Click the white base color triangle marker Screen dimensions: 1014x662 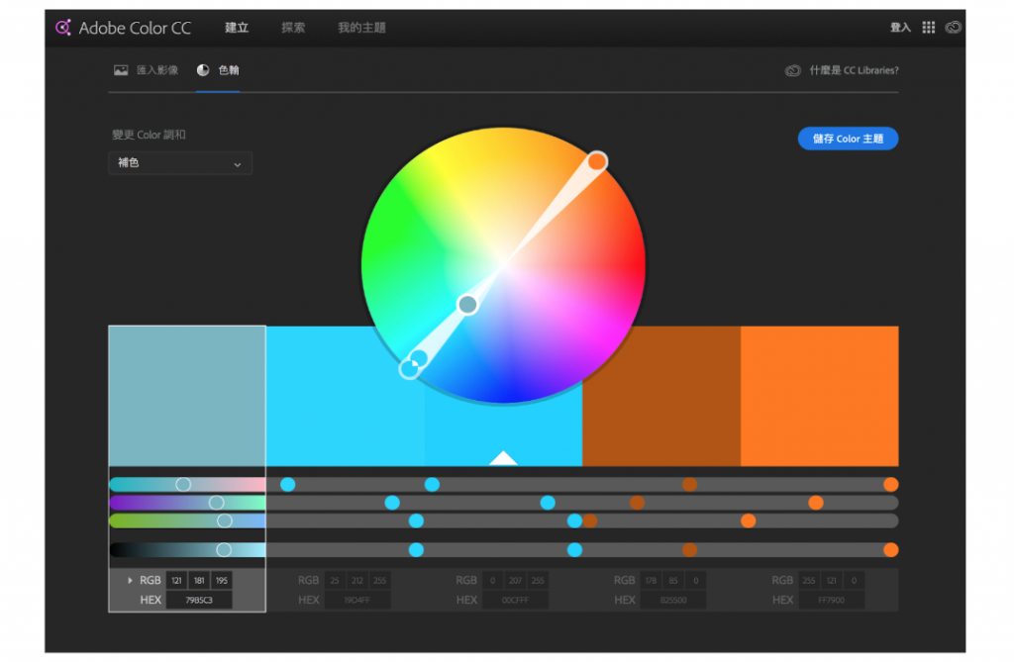503,458
